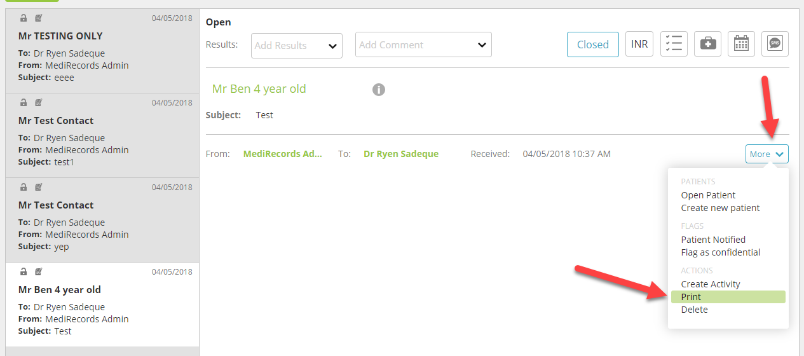
Task: Click note icon on Mr Ben message
Action: click(x=39, y=271)
